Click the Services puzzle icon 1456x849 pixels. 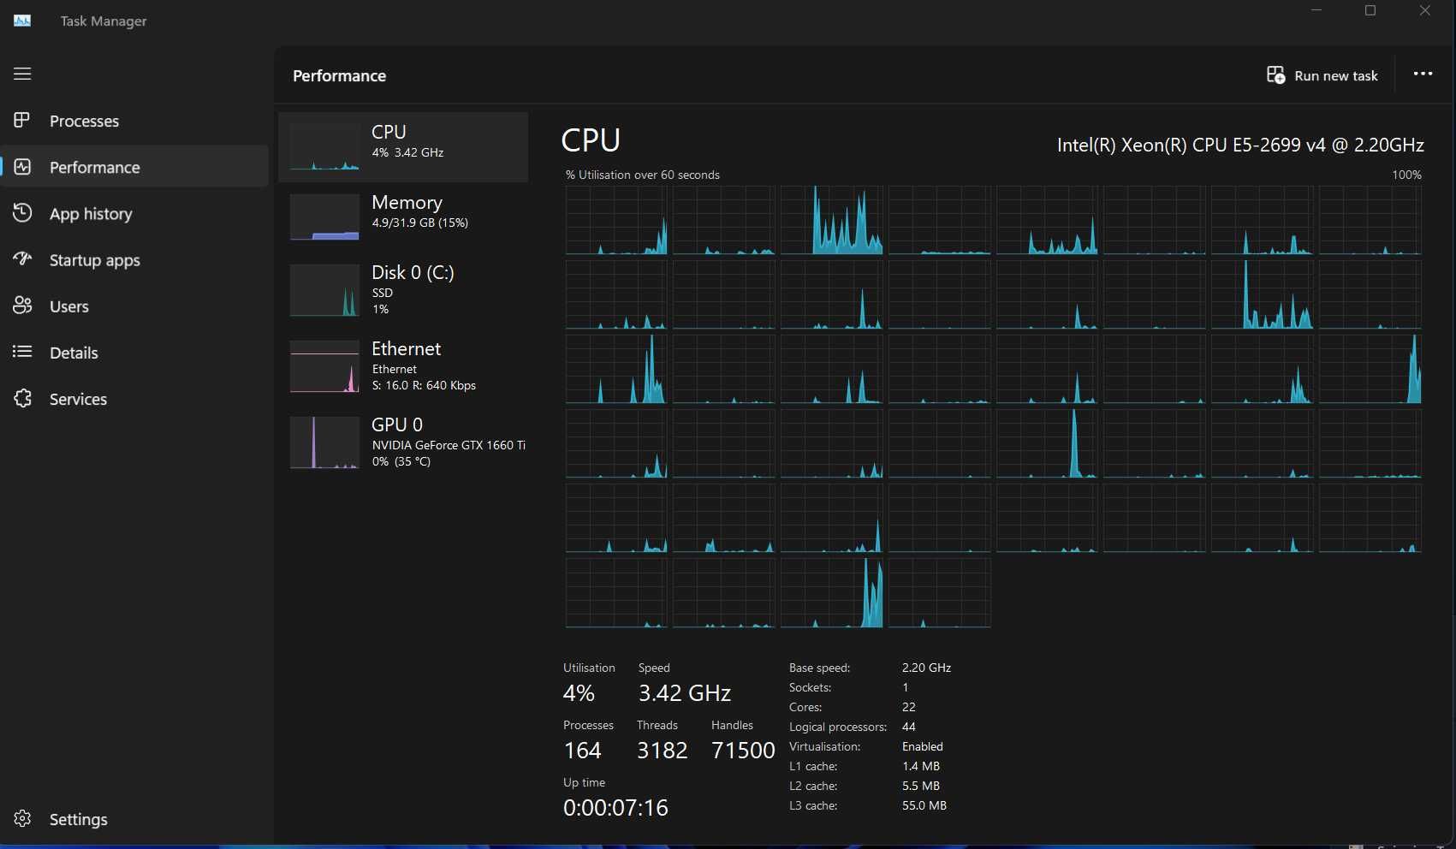[22, 398]
